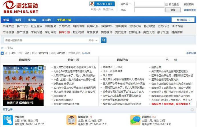Switch to the 排行榜 navigation tab
Screen dimensions: 197x127
tap(31, 20)
